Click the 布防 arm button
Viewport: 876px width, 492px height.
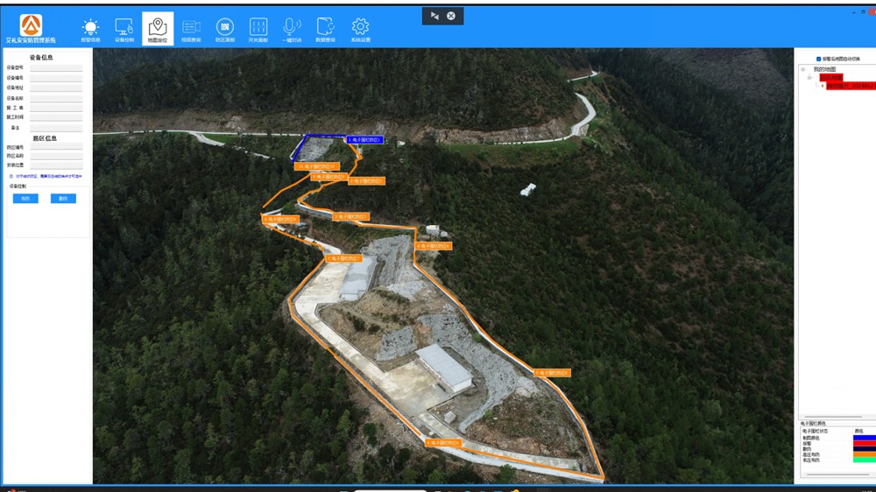click(x=25, y=199)
